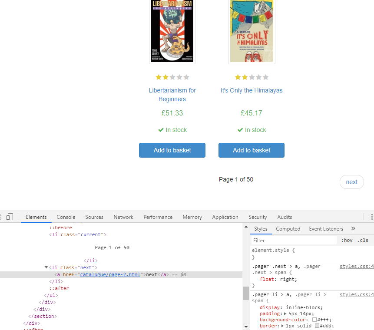Click the next pagination button
This screenshot has height=330, width=374.
tap(351, 182)
